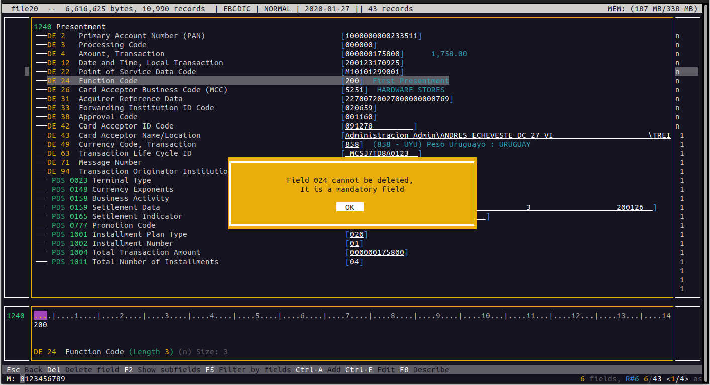Click PDS 0023 Terminal Type entry
Image resolution: width=710 pixels, height=385 pixels.
point(122,180)
